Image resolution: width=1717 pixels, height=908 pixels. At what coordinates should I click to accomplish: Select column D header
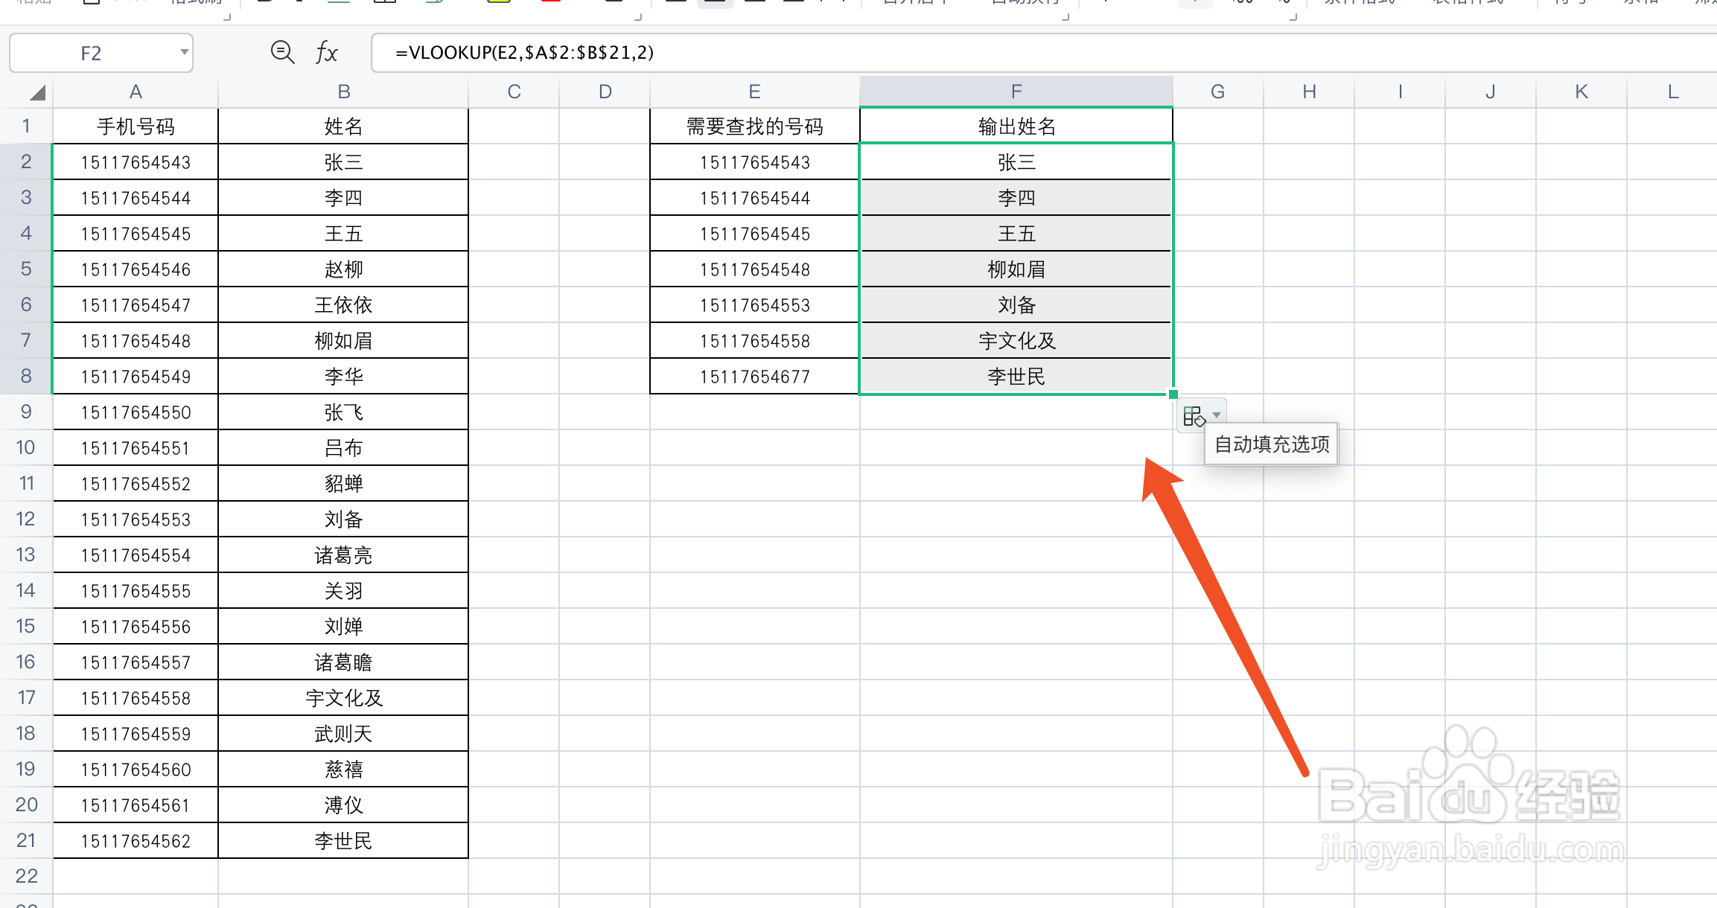pos(605,92)
